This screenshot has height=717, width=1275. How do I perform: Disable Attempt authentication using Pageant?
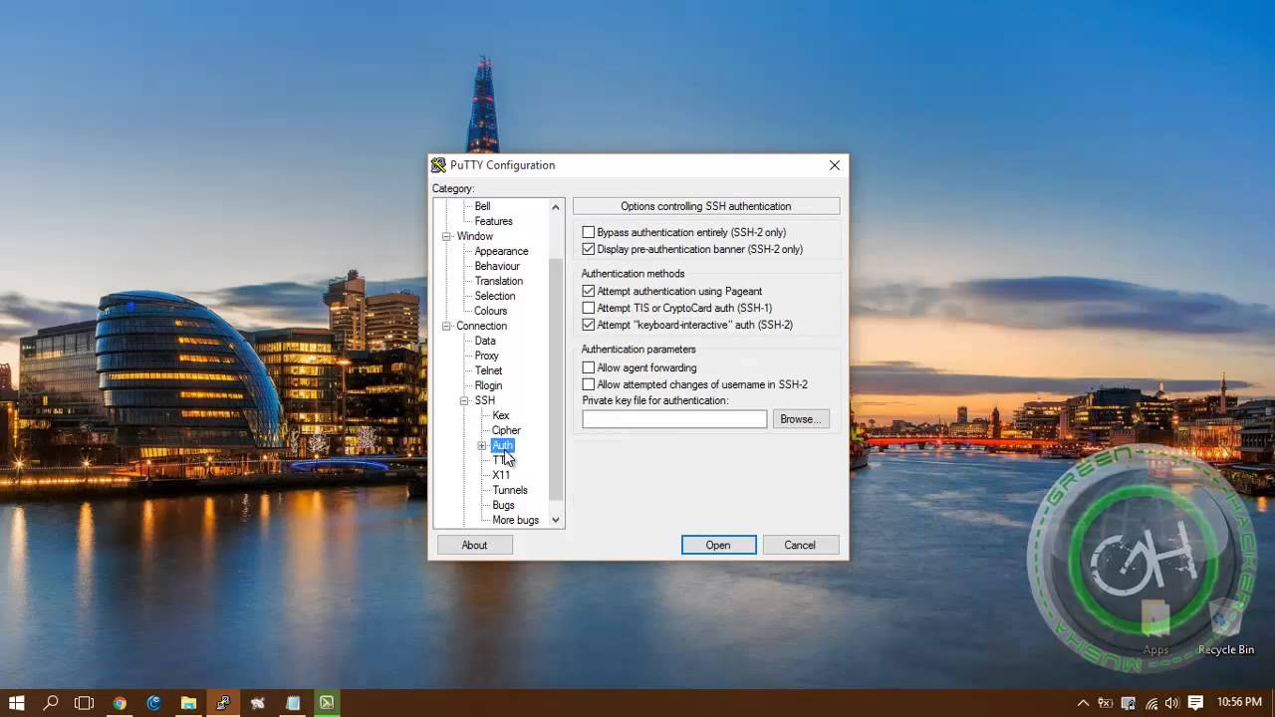[x=589, y=291]
